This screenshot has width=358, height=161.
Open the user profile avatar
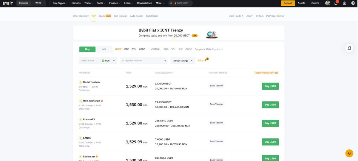(328, 3)
